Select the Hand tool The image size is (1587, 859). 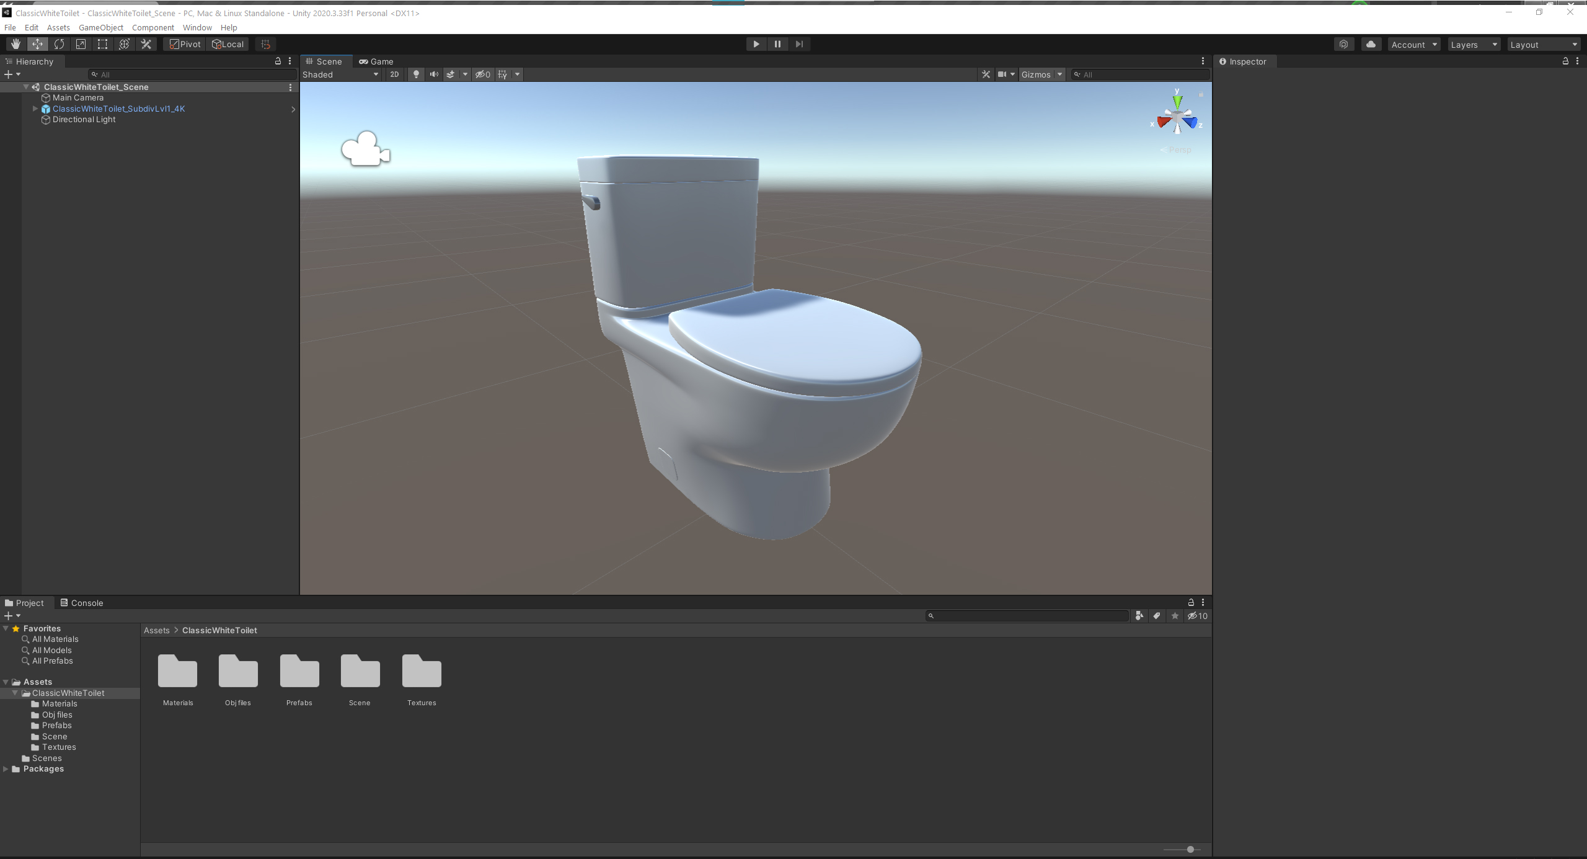(15, 44)
